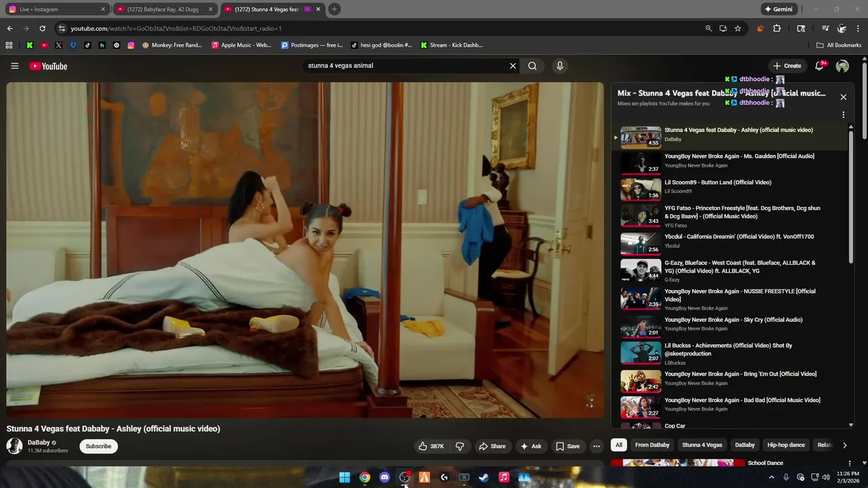Open Monkey: Free Rand... bookmark
This screenshot has height=488, width=868.
[x=172, y=45]
